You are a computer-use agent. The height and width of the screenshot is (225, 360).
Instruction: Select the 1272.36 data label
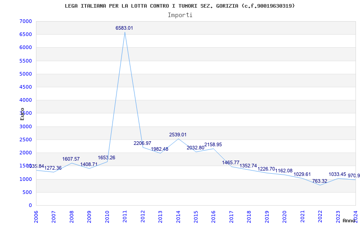53,168
